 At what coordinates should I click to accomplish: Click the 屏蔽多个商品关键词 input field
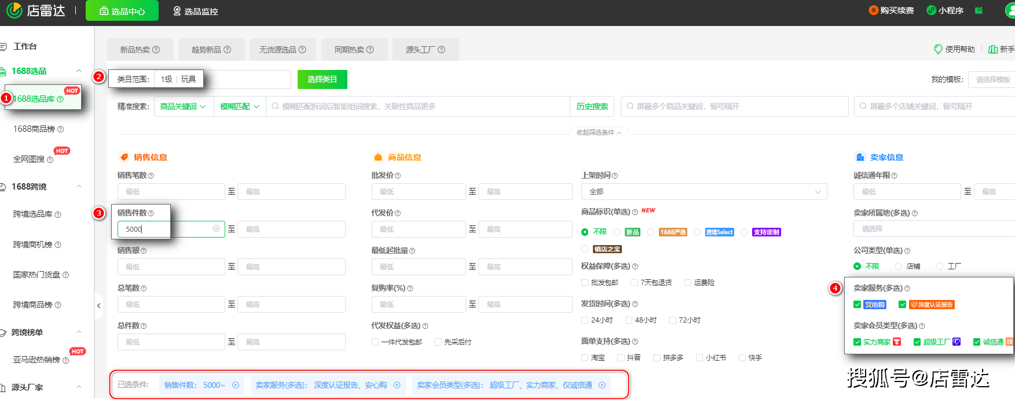(734, 106)
